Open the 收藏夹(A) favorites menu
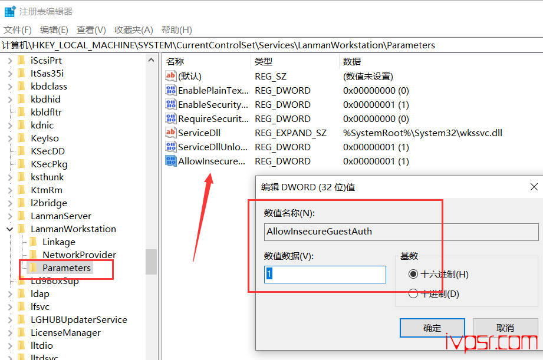Screen dimensions: 543x360 click(133, 30)
